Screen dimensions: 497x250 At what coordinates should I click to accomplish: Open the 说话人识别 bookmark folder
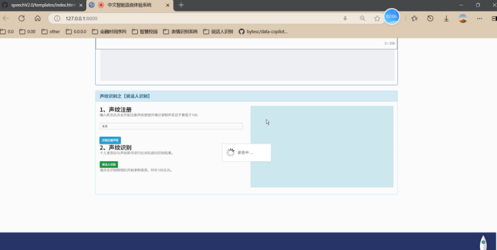(218, 31)
